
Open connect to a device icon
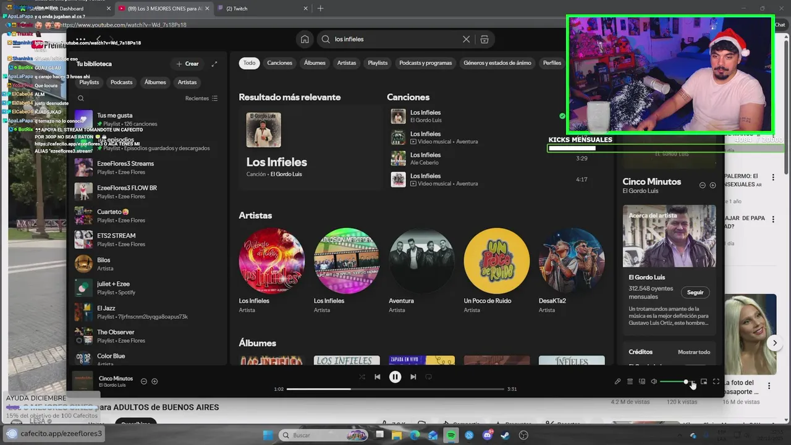pos(642,381)
